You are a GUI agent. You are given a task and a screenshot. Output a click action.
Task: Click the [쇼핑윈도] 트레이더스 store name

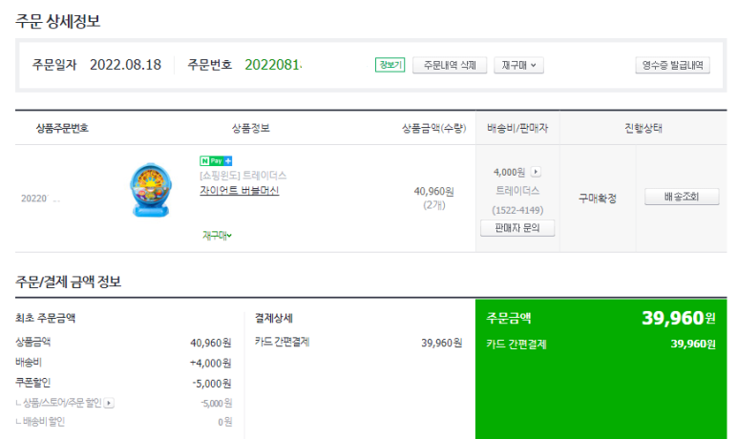point(242,176)
